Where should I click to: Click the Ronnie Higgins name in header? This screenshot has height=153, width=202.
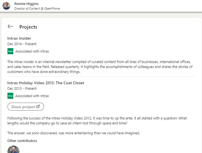click(x=26, y=4)
